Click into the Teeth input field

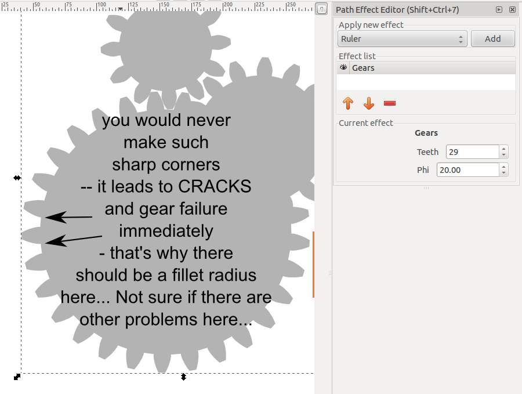click(472, 152)
